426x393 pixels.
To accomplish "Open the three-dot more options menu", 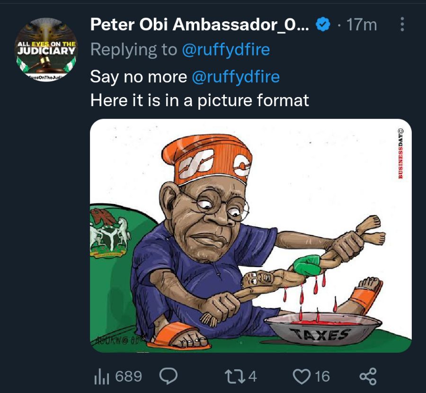I will 402,25.
